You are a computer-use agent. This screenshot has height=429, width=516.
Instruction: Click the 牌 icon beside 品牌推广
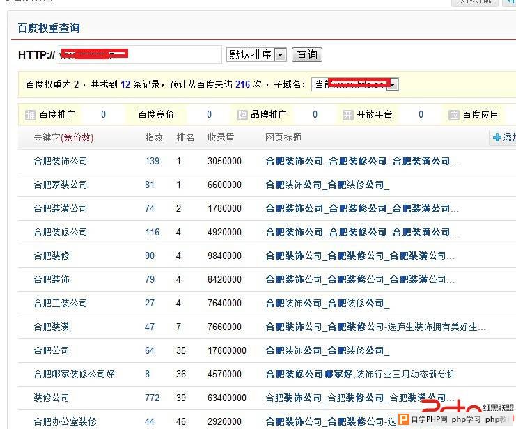[x=242, y=115]
